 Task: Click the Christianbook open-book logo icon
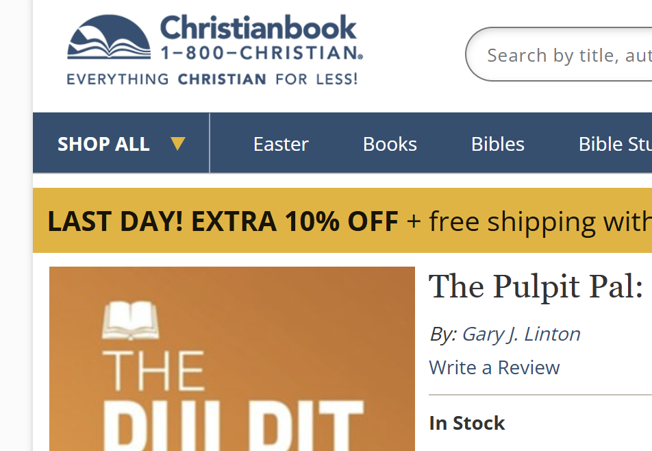(x=108, y=40)
